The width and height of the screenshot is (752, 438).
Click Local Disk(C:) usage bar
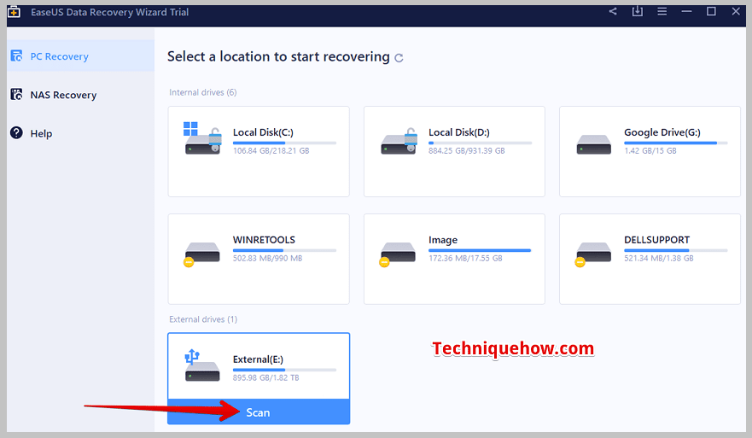284,143
